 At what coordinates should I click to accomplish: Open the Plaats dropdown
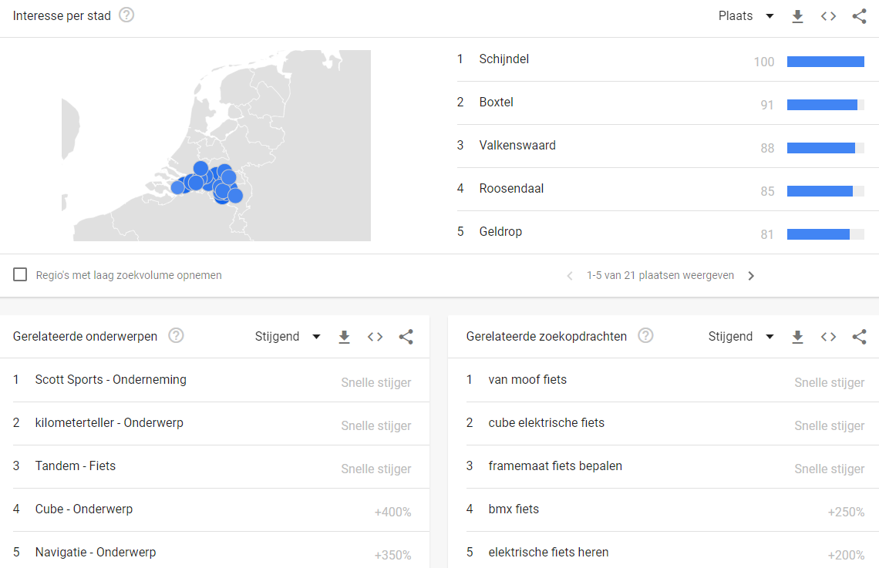click(x=746, y=15)
